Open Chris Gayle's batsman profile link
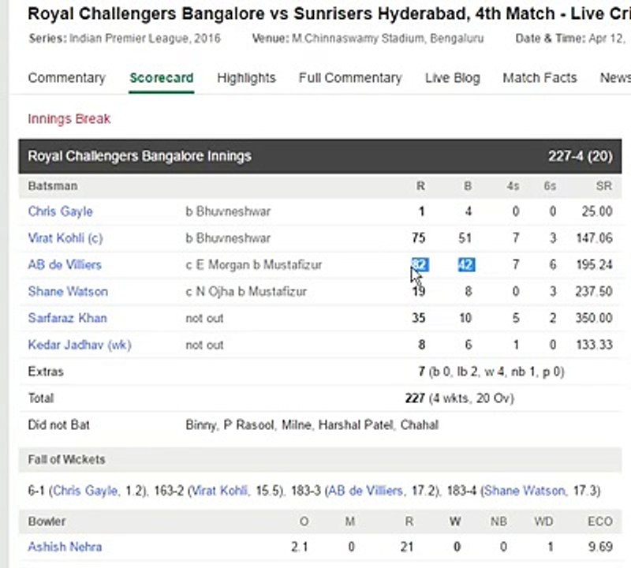 click(x=61, y=211)
